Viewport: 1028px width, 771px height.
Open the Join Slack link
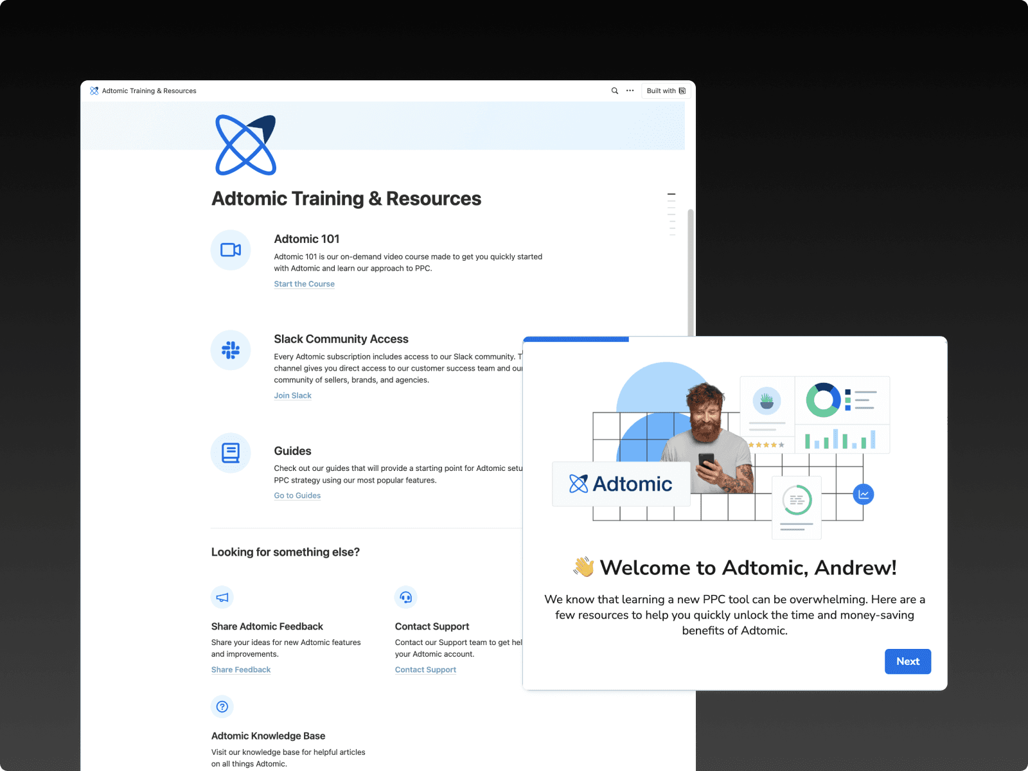(x=293, y=396)
